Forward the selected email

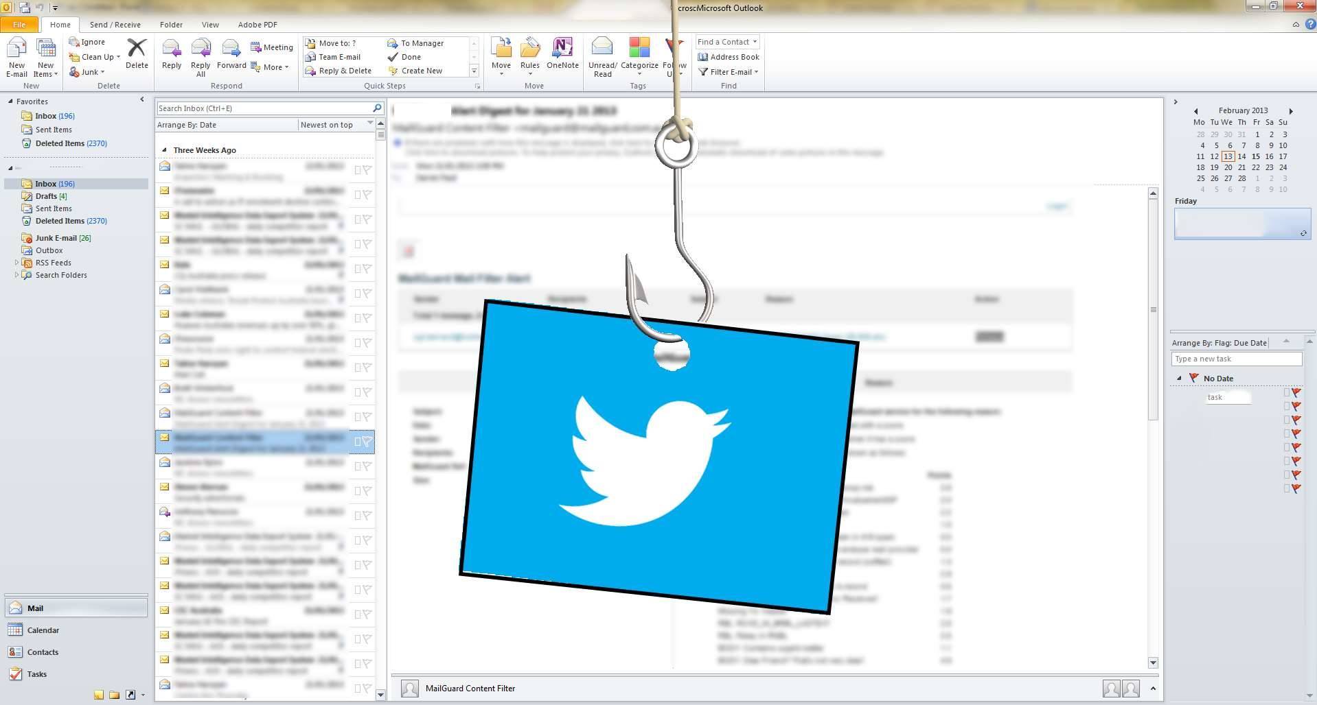click(231, 55)
